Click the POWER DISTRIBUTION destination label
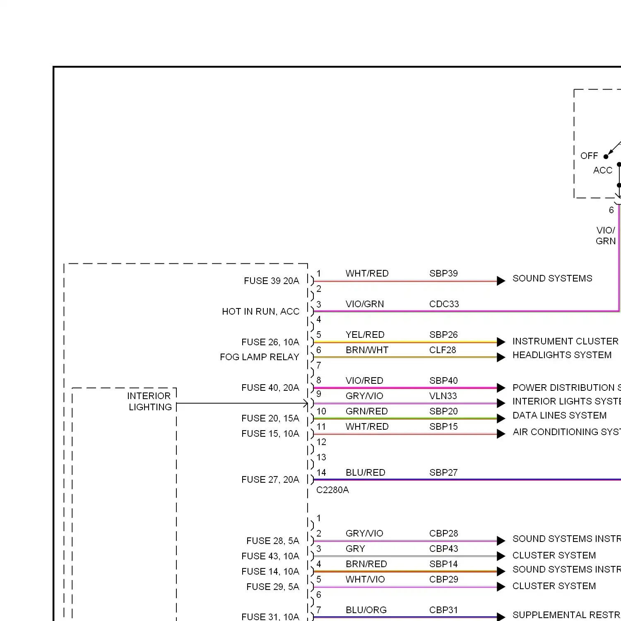This screenshot has height=621, width=621. [x=566, y=388]
